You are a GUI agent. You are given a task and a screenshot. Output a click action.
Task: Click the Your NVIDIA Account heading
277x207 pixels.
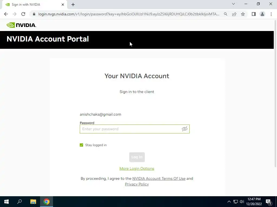click(137, 76)
